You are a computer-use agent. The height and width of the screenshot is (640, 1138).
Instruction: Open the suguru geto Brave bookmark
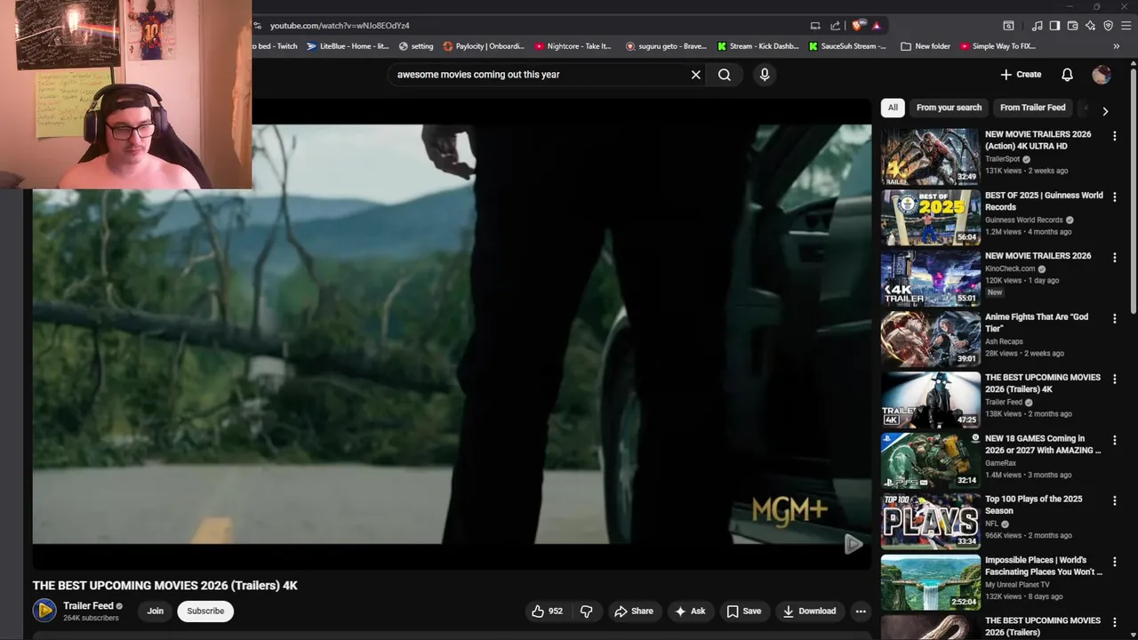click(x=666, y=46)
